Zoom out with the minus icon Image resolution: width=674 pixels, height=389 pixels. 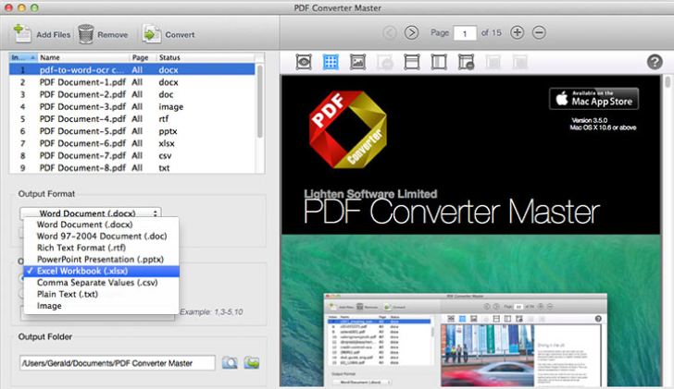(x=539, y=33)
